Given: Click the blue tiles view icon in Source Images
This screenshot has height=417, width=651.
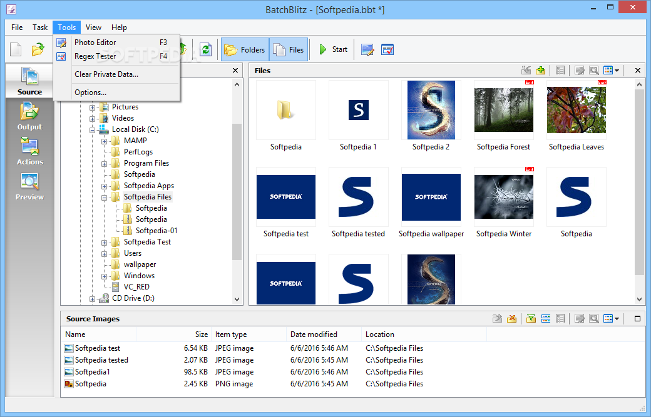Looking at the screenshot, I should point(546,318).
